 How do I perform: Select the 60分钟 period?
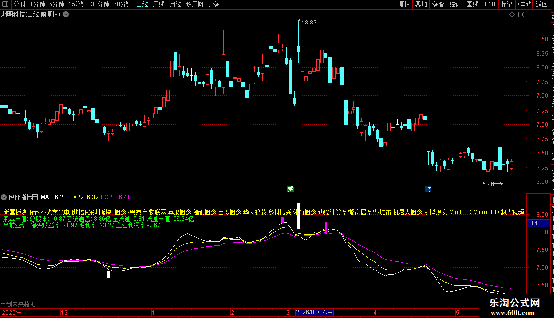(x=123, y=4)
